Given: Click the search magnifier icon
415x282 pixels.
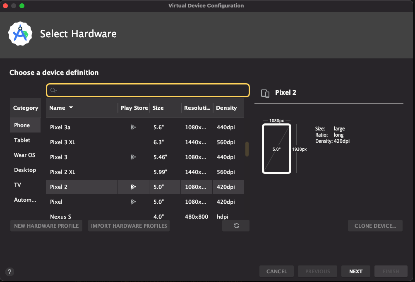Looking at the screenshot, I should [x=53, y=90].
